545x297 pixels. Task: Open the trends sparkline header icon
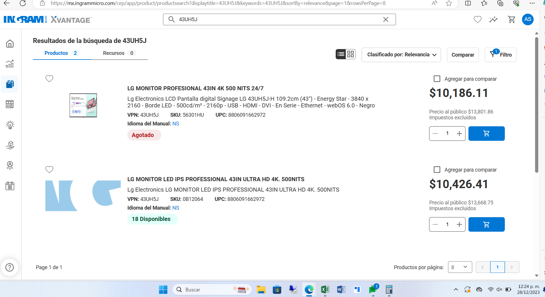493,19
